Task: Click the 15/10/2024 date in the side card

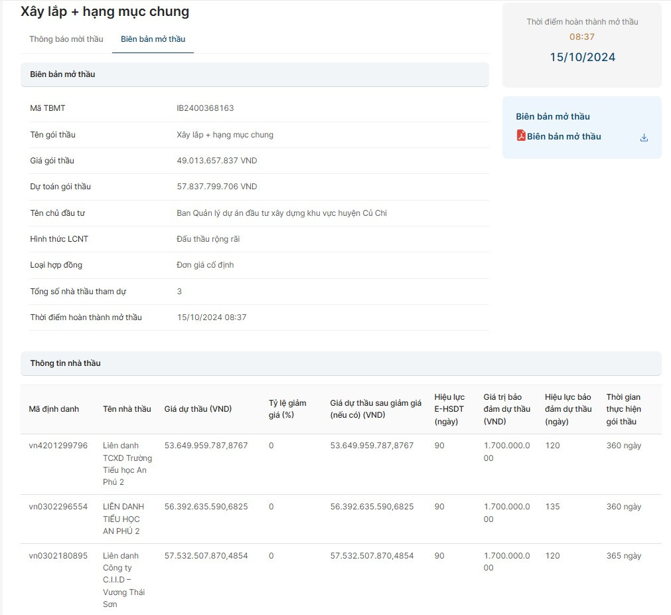Action: click(x=582, y=57)
